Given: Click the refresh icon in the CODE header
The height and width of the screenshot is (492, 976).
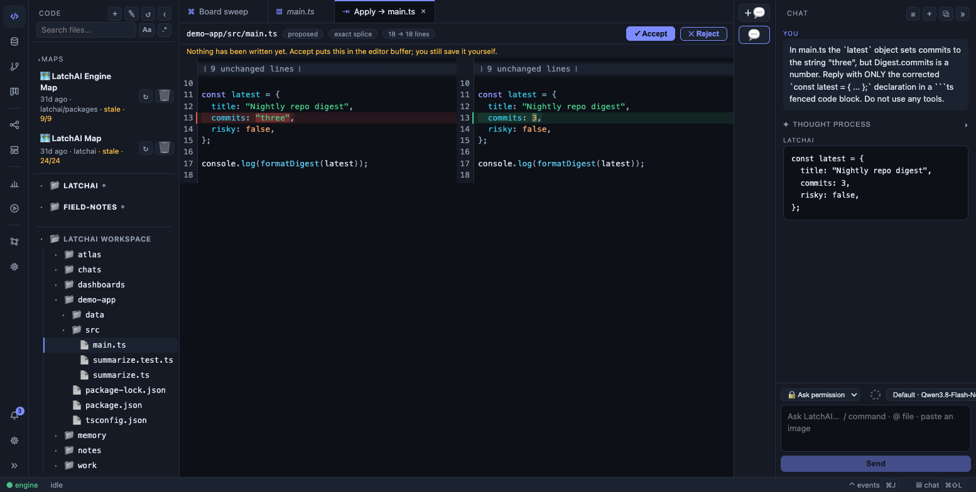Looking at the screenshot, I should [148, 14].
